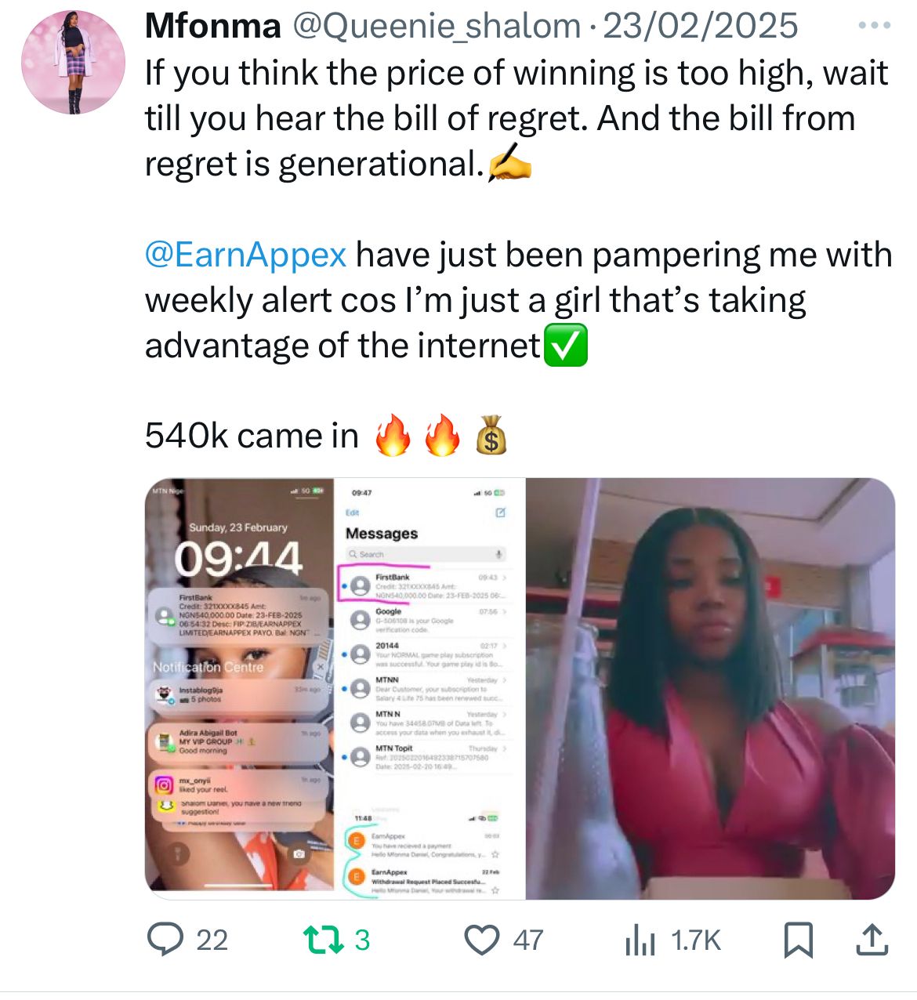Click the 47 likes count
917x1000 pixels.
click(x=528, y=940)
